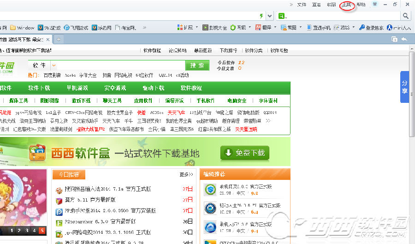Click the gear icon for 驱动人生 entry
415x244 pixels.
tap(210, 208)
